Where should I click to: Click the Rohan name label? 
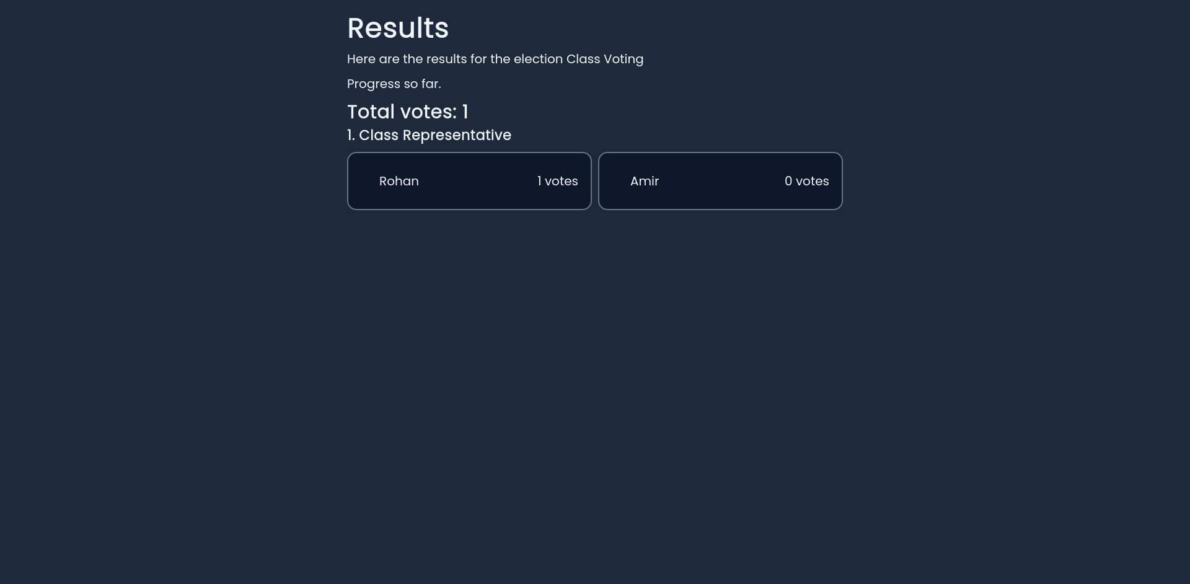pyautogui.click(x=399, y=181)
